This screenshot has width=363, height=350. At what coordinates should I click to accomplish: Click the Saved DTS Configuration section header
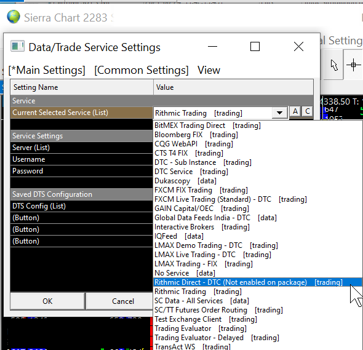(81, 194)
